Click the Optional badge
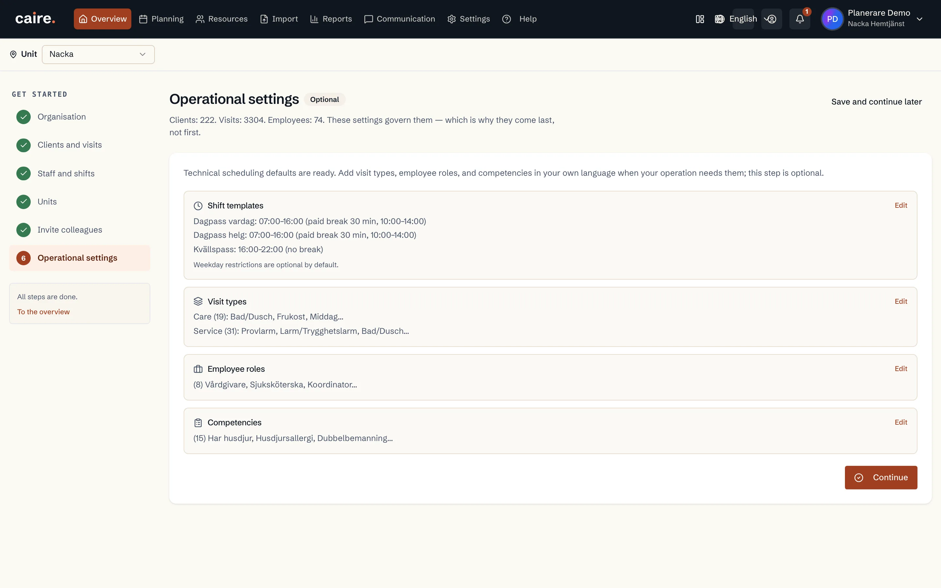The height and width of the screenshot is (588, 941). (324, 100)
